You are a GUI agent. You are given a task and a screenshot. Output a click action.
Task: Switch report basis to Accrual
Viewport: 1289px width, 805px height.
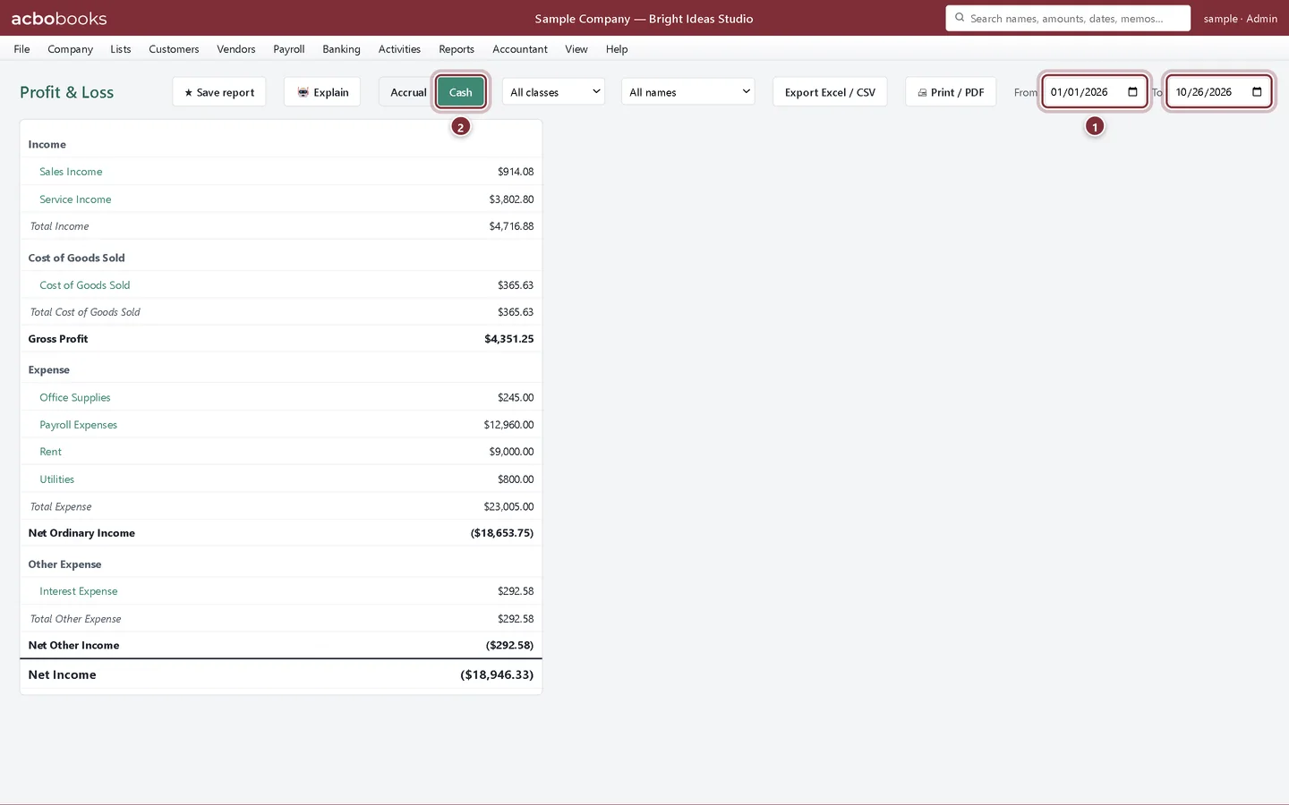click(x=408, y=92)
